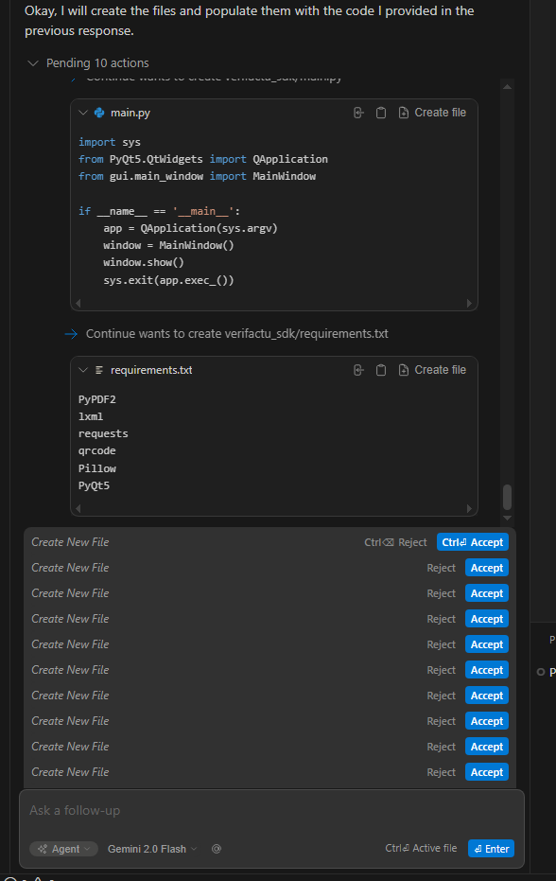Click the Python icon beside main.py
The height and width of the screenshot is (881, 556).
click(x=98, y=112)
